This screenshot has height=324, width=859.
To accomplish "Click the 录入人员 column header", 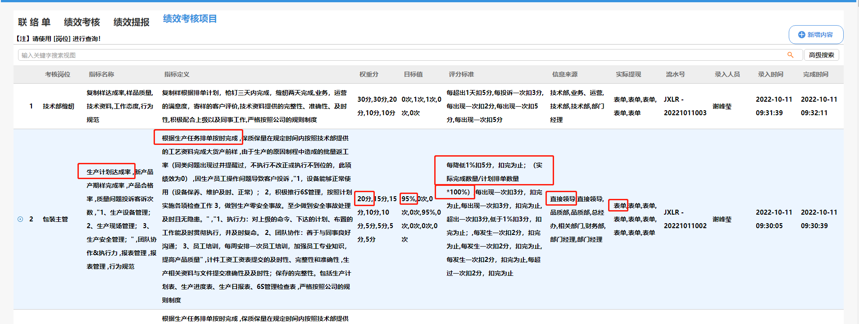I will coord(727,74).
